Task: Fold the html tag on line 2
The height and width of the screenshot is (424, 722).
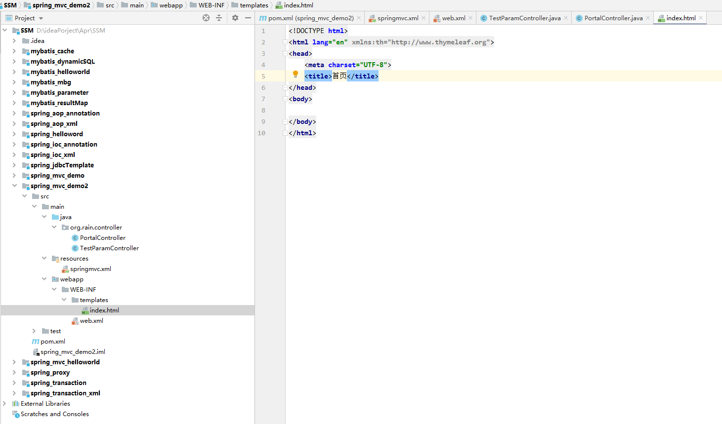Action: click(285, 42)
